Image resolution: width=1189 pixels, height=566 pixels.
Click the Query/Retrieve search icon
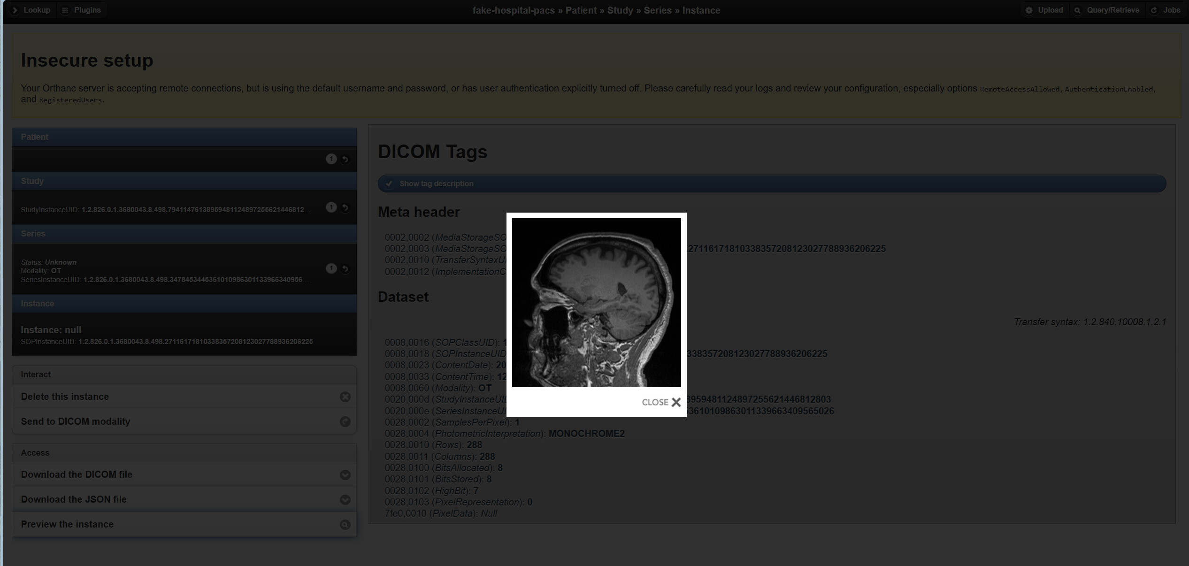1078,10
